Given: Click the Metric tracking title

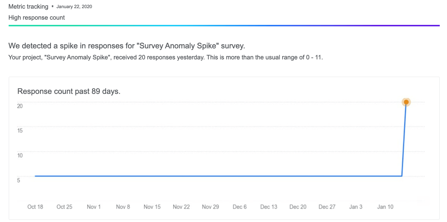Looking at the screenshot, I should click(x=28, y=7).
